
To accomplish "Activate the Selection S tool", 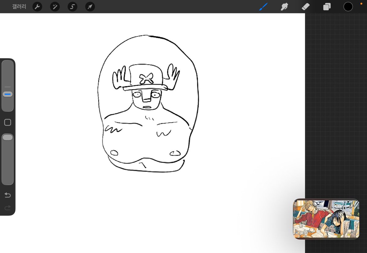I will (x=72, y=6).
